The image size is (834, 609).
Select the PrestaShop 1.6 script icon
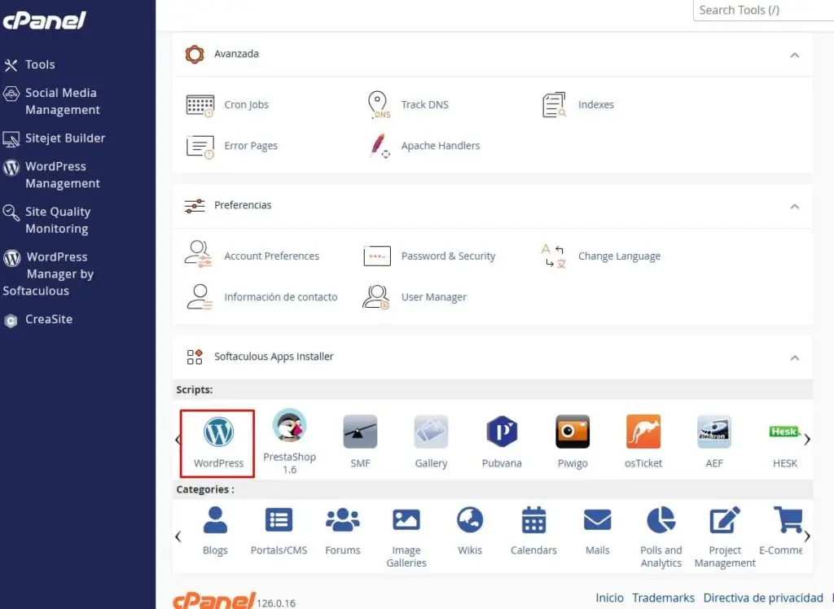[289, 426]
